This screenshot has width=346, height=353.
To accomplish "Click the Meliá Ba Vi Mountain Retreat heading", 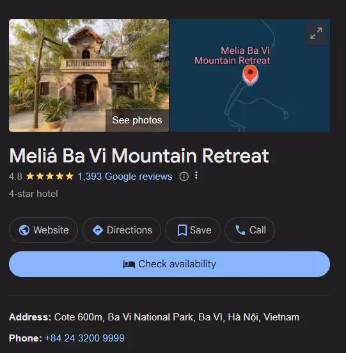I will (x=139, y=155).
